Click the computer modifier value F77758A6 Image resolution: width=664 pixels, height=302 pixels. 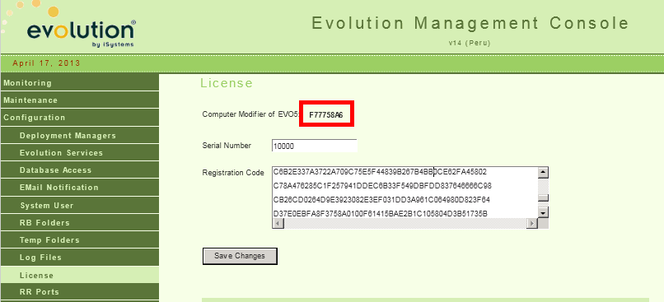pyautogui.click(x=326, y=114)
